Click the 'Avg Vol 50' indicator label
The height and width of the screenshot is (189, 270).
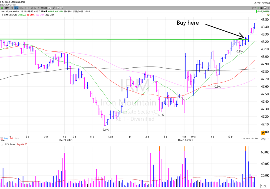[x=22, y=144]
